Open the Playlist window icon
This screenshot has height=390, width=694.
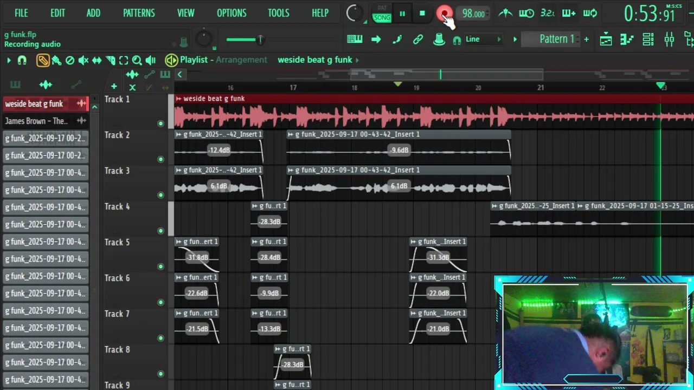[x=606, y=39]
